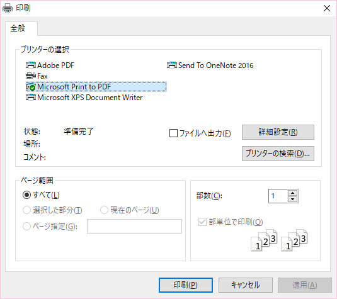Select the Microsoft Print to PDF entry
Screen dimensions: 337x299
pos(96,87)
